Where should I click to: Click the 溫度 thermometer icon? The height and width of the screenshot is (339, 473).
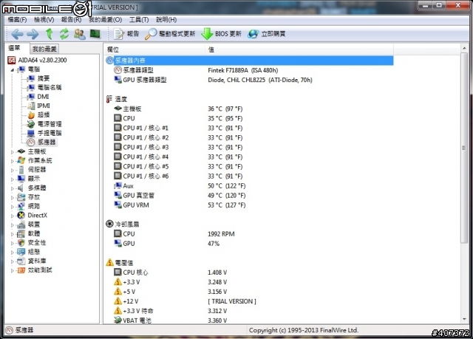point(109,99)
